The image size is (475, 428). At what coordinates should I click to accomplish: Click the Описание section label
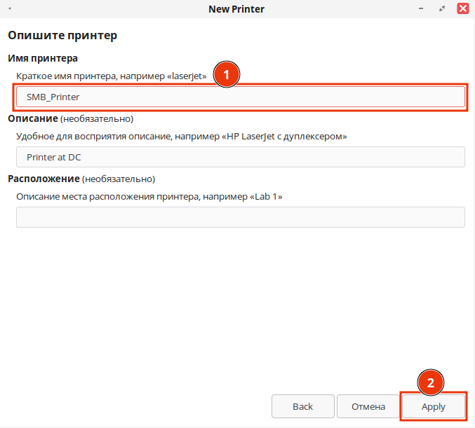point(32,118)
